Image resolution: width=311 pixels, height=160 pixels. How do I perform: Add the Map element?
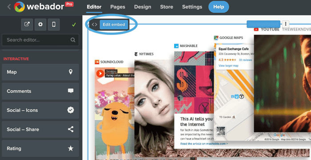pos(40,72)
